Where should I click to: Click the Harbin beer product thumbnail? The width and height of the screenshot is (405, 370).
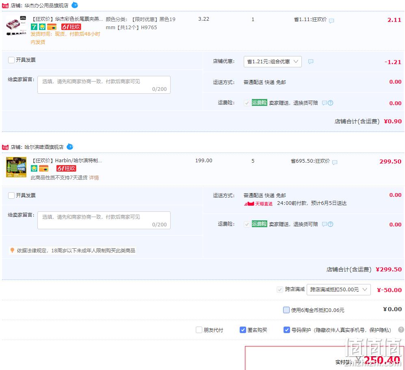[16, 167]
